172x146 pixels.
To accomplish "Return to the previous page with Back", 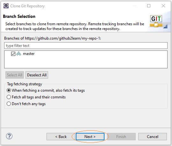I will (x=61, y=137).
